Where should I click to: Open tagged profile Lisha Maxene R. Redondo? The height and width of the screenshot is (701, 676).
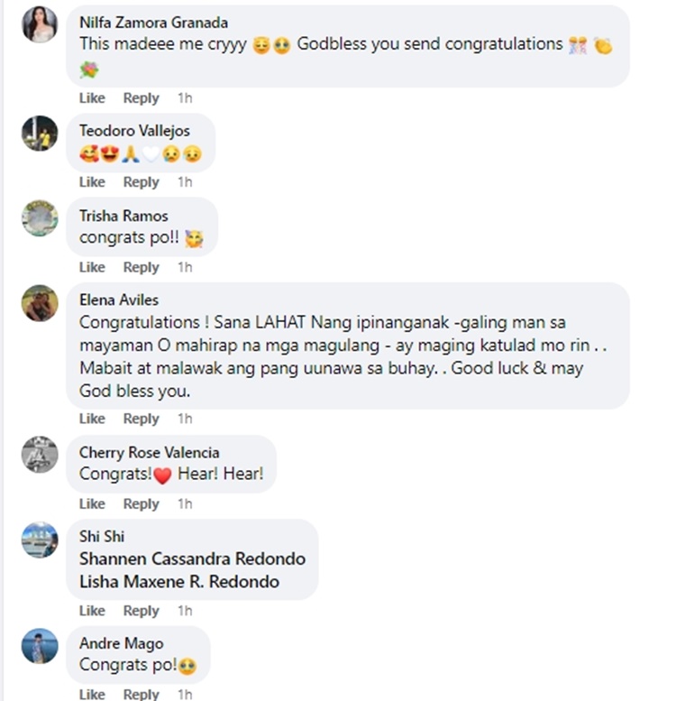[x=179, y=582]
